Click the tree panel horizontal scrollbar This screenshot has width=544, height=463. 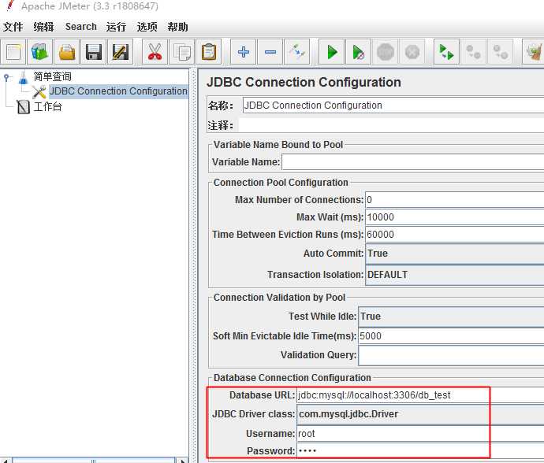pyautogui.click(x=94, y=461)
